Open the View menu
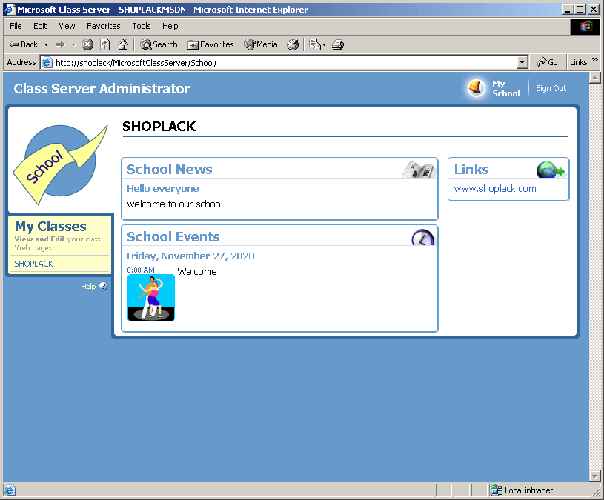Image resolution: width=604 pixels, height=500 pixels. point(67,26)
